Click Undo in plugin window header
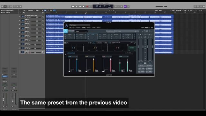Viewport: 206px width, 116px height. tap(94, 28)
